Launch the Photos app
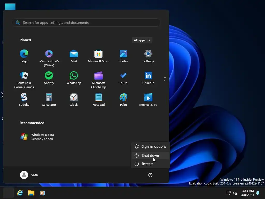The image size is (265, 199). point(123,56)
